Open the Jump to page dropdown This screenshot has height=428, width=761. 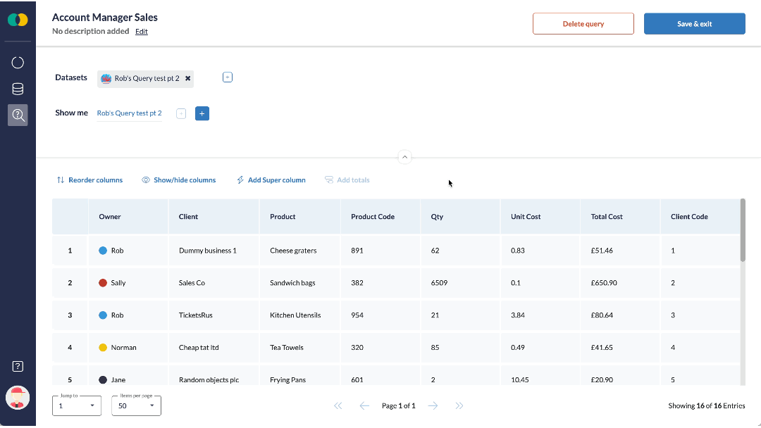[77, 405]
